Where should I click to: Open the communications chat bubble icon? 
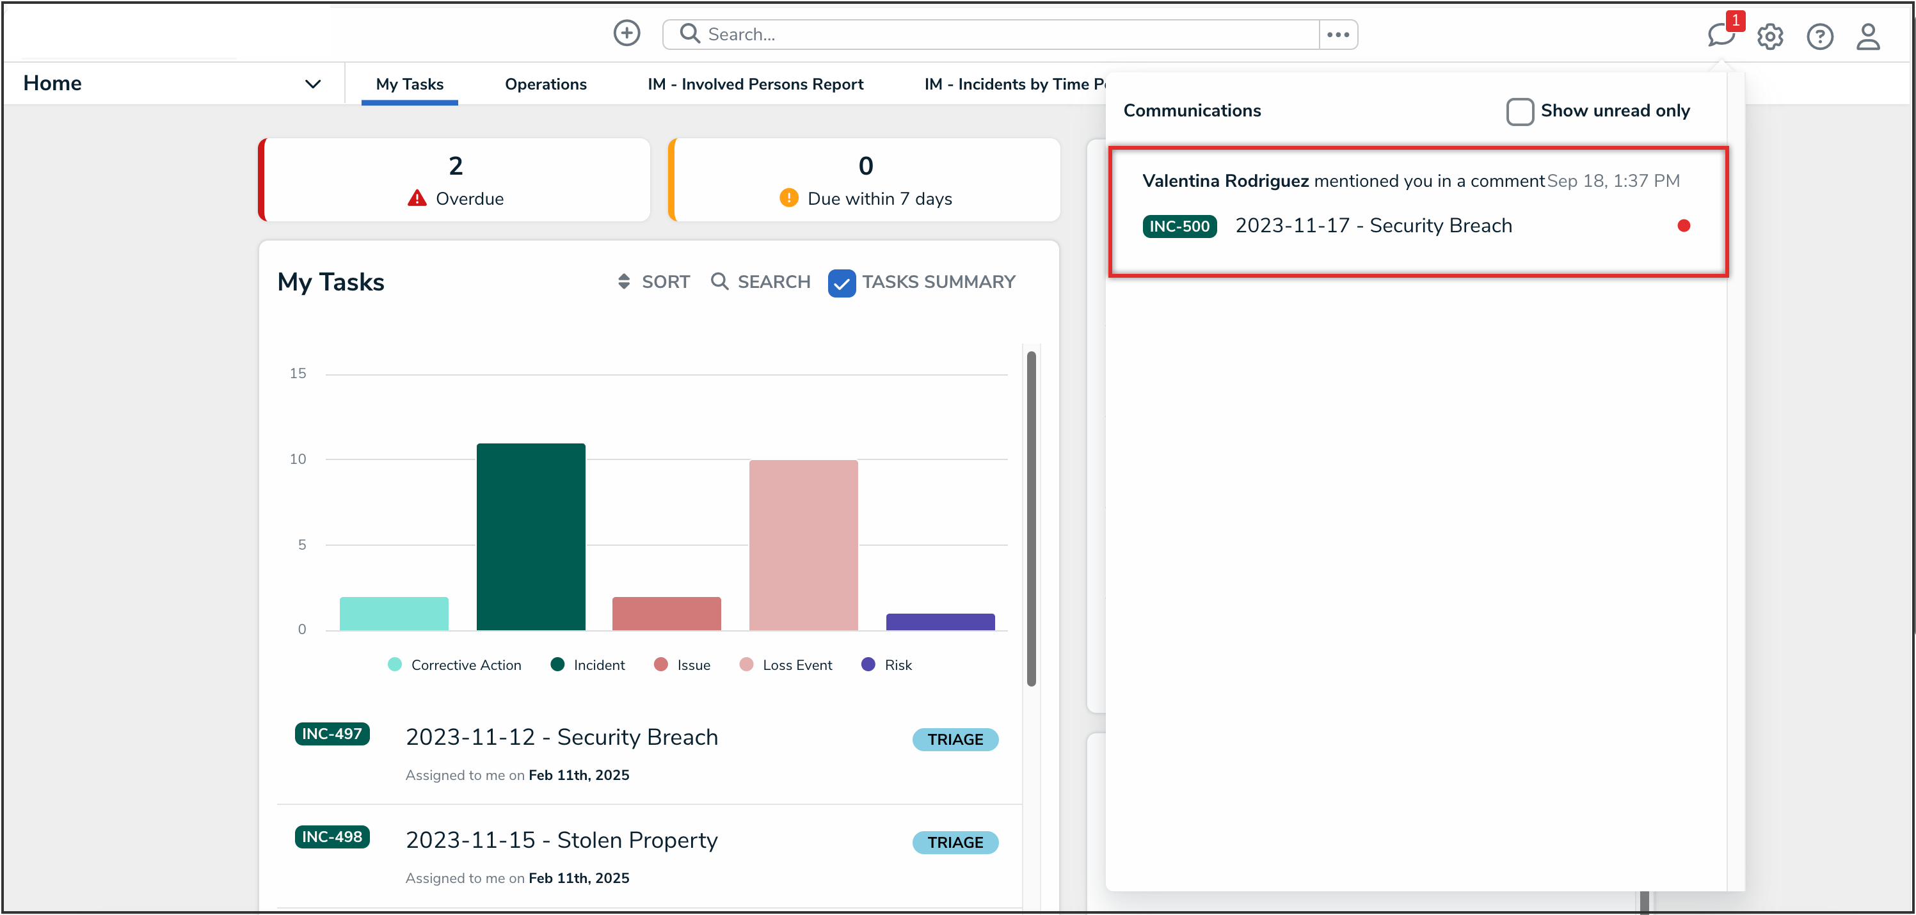pos(1720,35)
